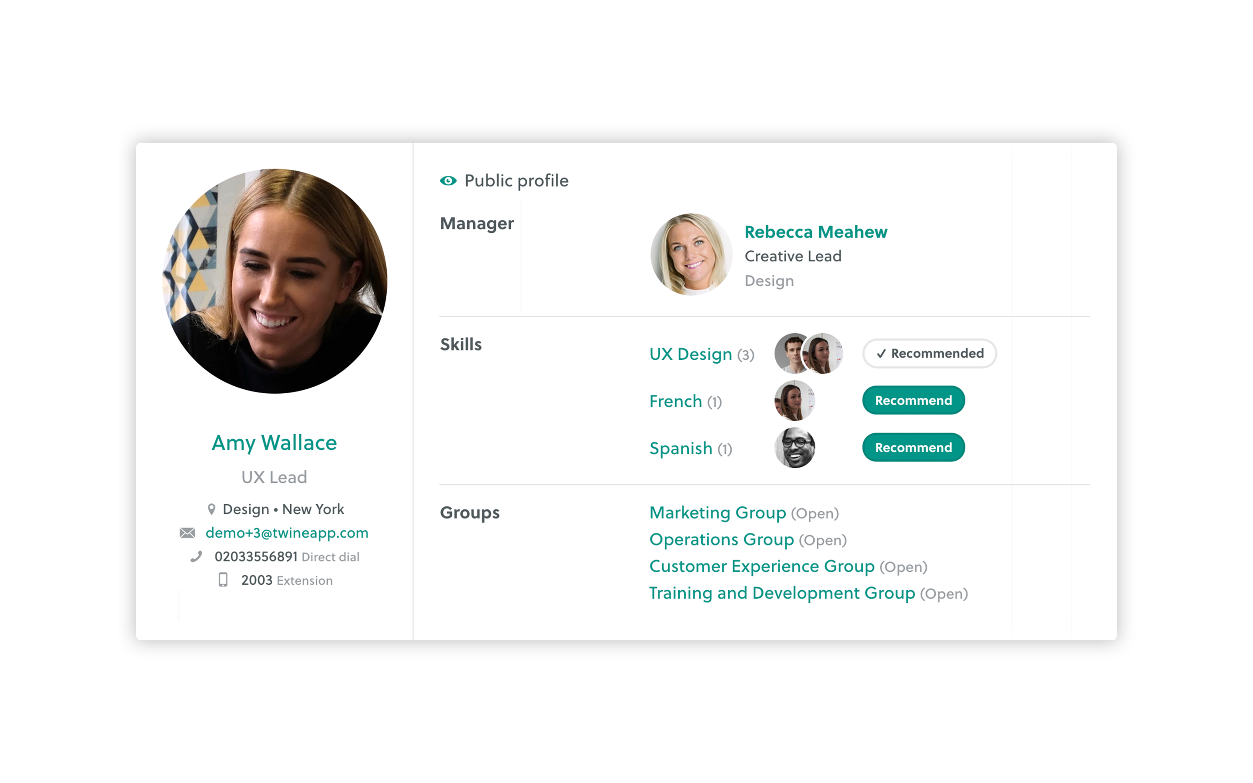The height and width of the screenshot is (783, 1253).
Task: Click the Public profile eye icon
Action: [448, 181]
